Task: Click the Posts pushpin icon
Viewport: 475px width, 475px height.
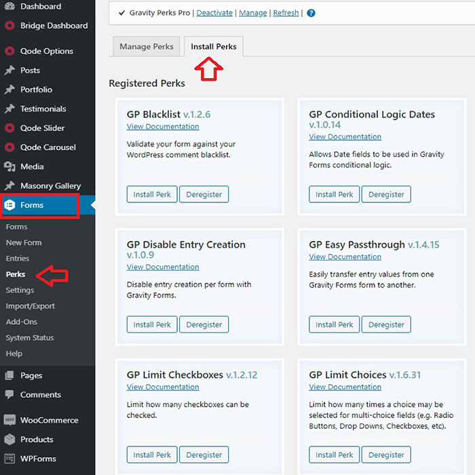Action: click(9, 71)
